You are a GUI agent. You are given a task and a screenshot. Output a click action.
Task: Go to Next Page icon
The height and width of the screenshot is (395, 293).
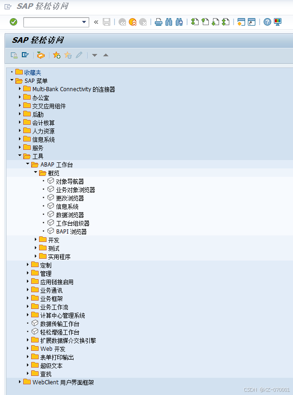click(215, 22)
